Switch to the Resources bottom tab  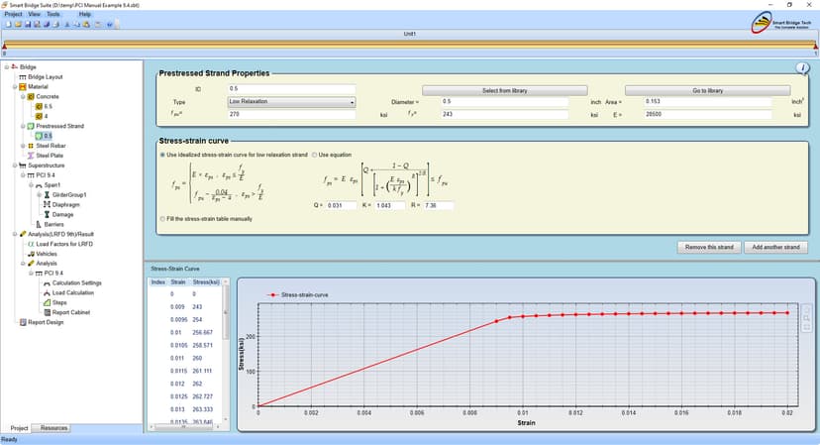53,428
